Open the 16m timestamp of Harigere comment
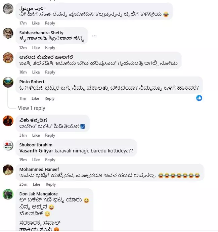Viewport: 218px width, 232px height. 23,72
